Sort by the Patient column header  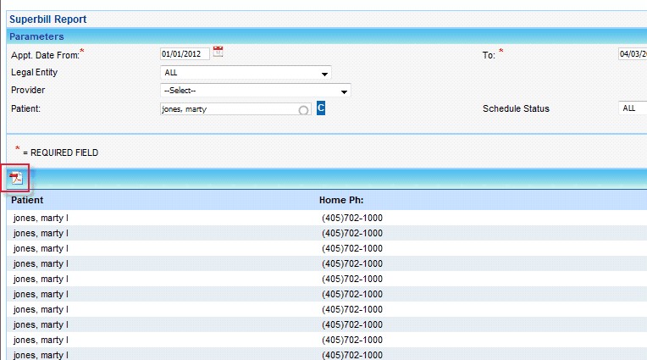27,200
